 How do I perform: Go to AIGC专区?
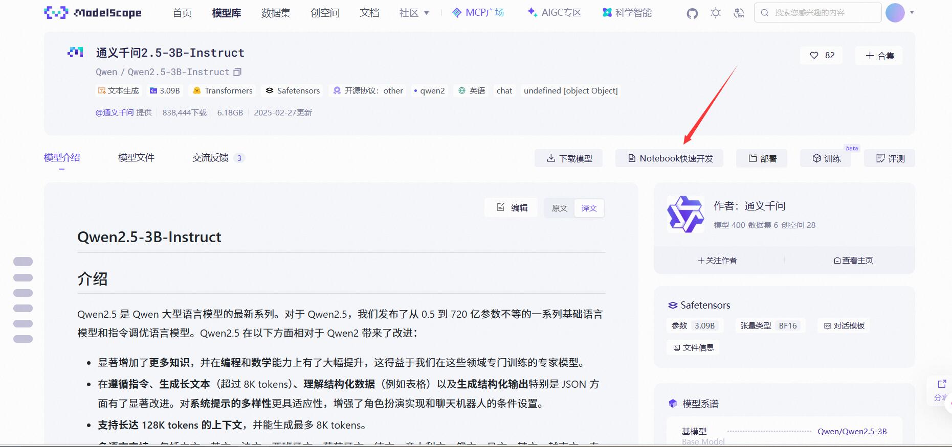pos(555,13)
